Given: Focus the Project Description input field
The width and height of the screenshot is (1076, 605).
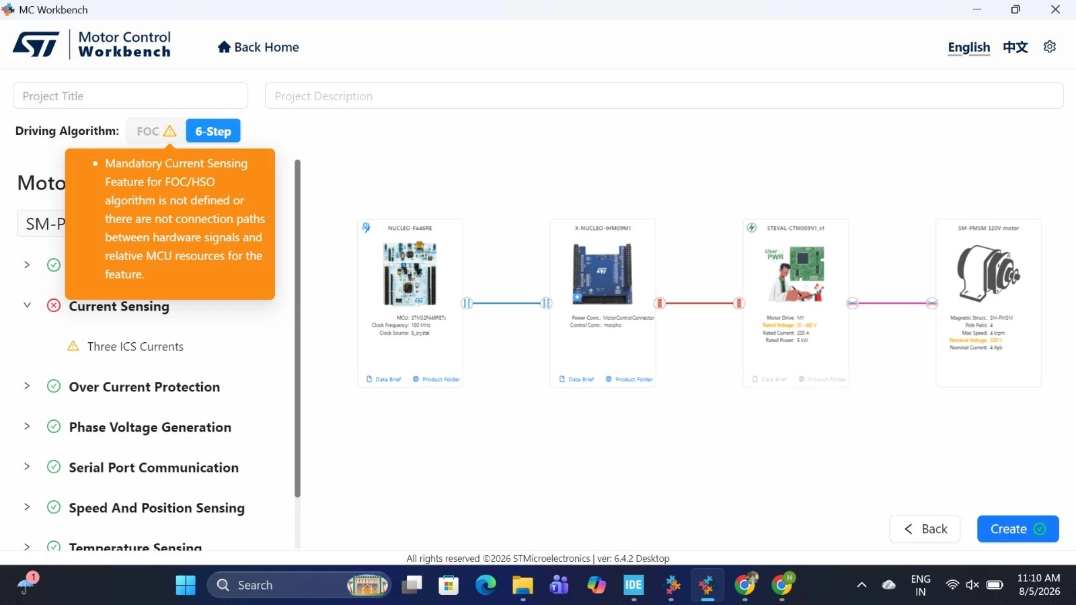Looking at the screenshot, I should (664, 96).
